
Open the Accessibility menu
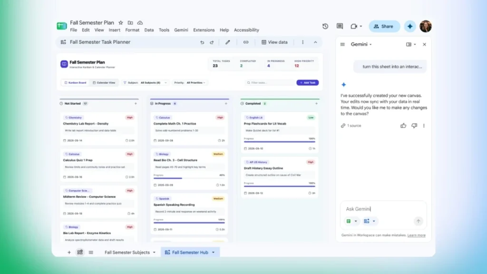tap(246, 30)
